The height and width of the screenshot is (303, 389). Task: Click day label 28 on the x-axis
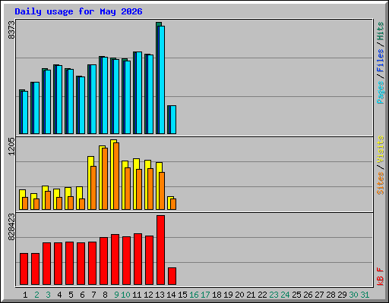click(330, 295)
